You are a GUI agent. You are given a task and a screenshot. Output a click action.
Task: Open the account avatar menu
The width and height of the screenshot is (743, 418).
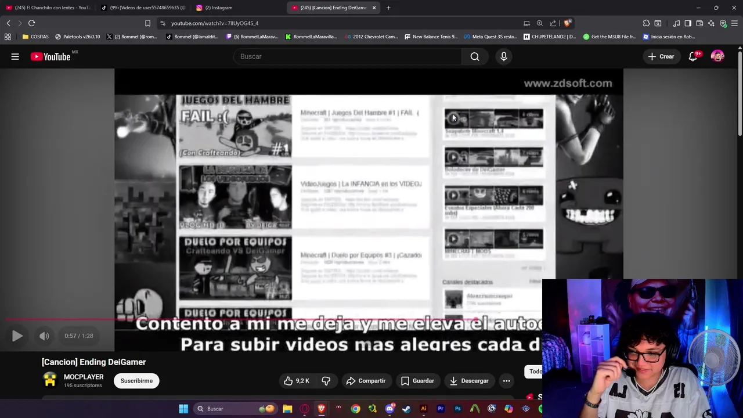[x=717, y=56]
